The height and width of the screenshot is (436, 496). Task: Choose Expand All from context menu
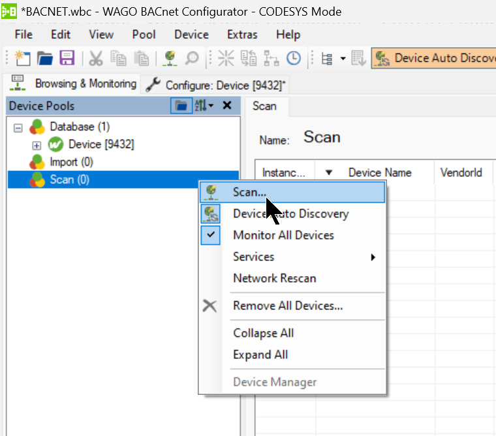click(x=292, y=354)
